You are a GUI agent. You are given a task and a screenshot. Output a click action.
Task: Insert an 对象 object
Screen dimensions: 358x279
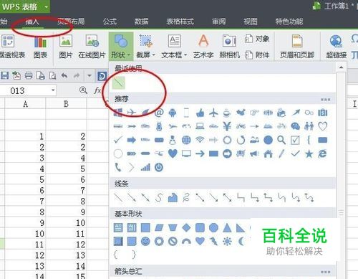click(x=257, y=39)
